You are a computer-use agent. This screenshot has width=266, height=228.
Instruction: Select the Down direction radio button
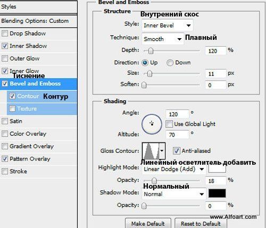point(170,63)
